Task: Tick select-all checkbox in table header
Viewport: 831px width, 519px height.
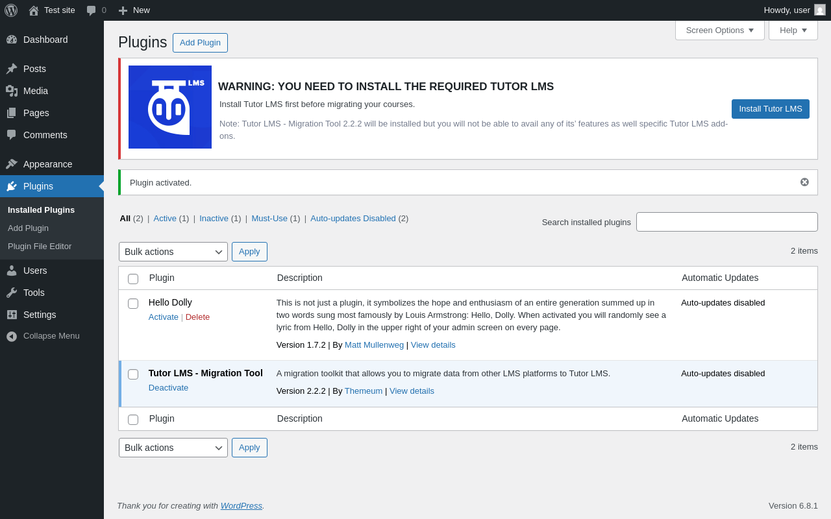Action: [x=133, y=279]
